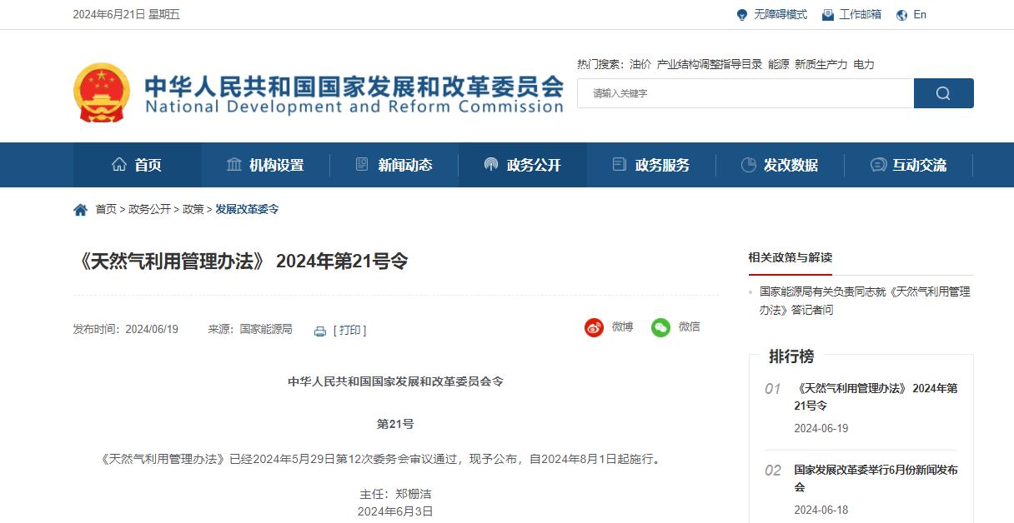1014x523 pixels.
Task: Open 互动交流 navigation item
Action: [x=908, y=165]
